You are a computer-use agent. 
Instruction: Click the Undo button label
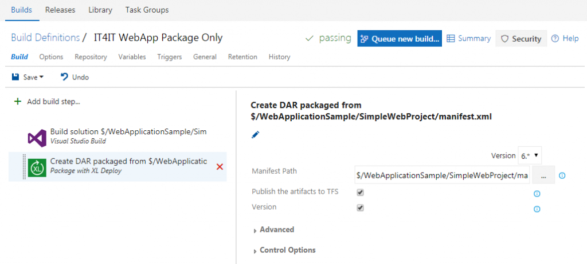pyautogui.click(x=80, y=77)
